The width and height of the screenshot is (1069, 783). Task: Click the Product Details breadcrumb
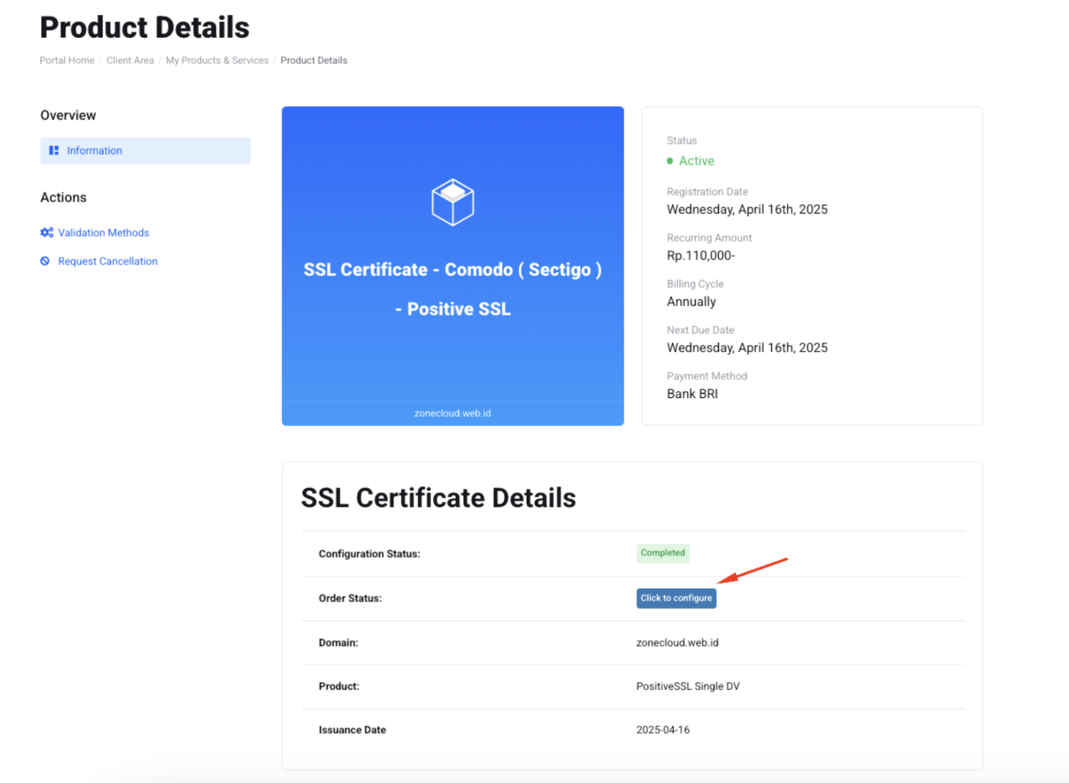314,60
